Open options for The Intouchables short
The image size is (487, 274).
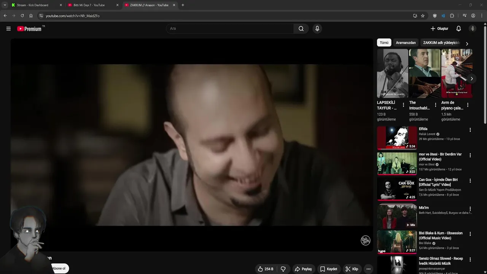coord(436,105)
